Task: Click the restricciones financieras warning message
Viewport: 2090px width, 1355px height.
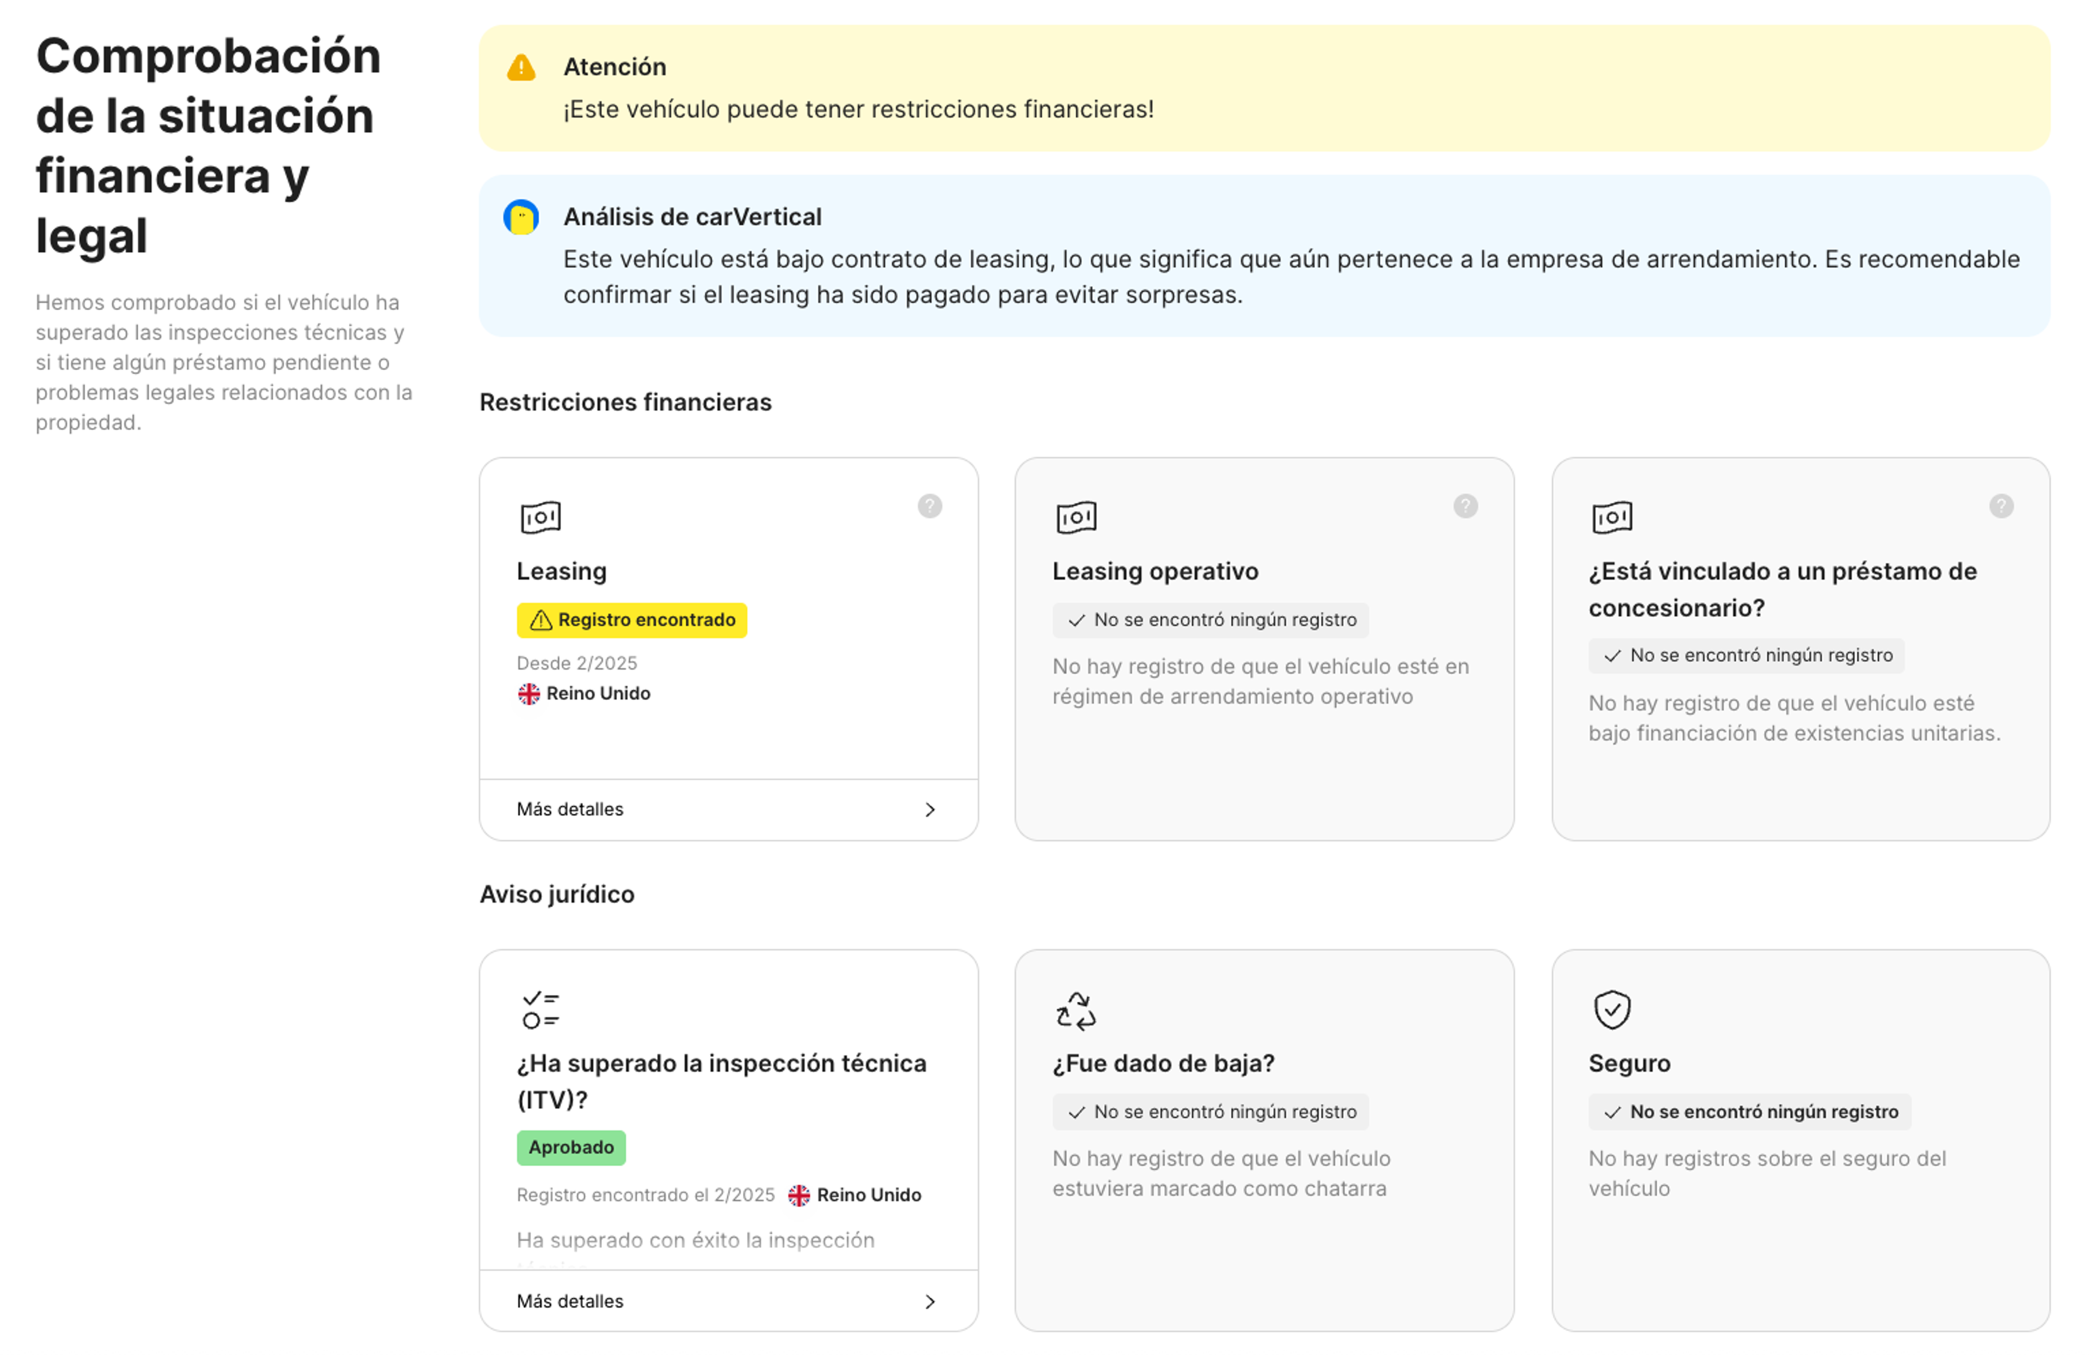Action: point(859,110)
